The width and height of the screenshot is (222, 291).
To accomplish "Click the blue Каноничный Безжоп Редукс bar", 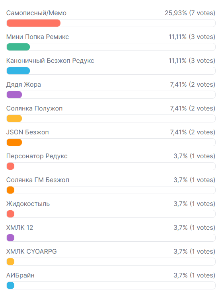I will click(x=18, y=71).
